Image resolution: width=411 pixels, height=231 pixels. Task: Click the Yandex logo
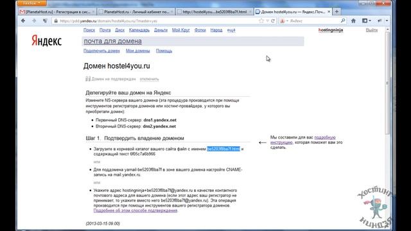click(x=47, y=40)
